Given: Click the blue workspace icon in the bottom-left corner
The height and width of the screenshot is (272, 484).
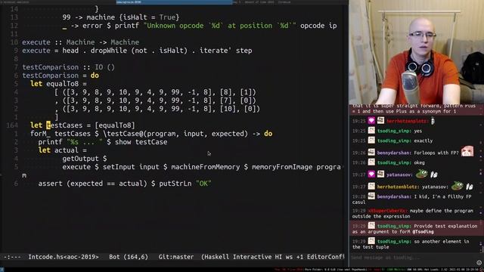Looking at the screenshot, I should point(2,270).
